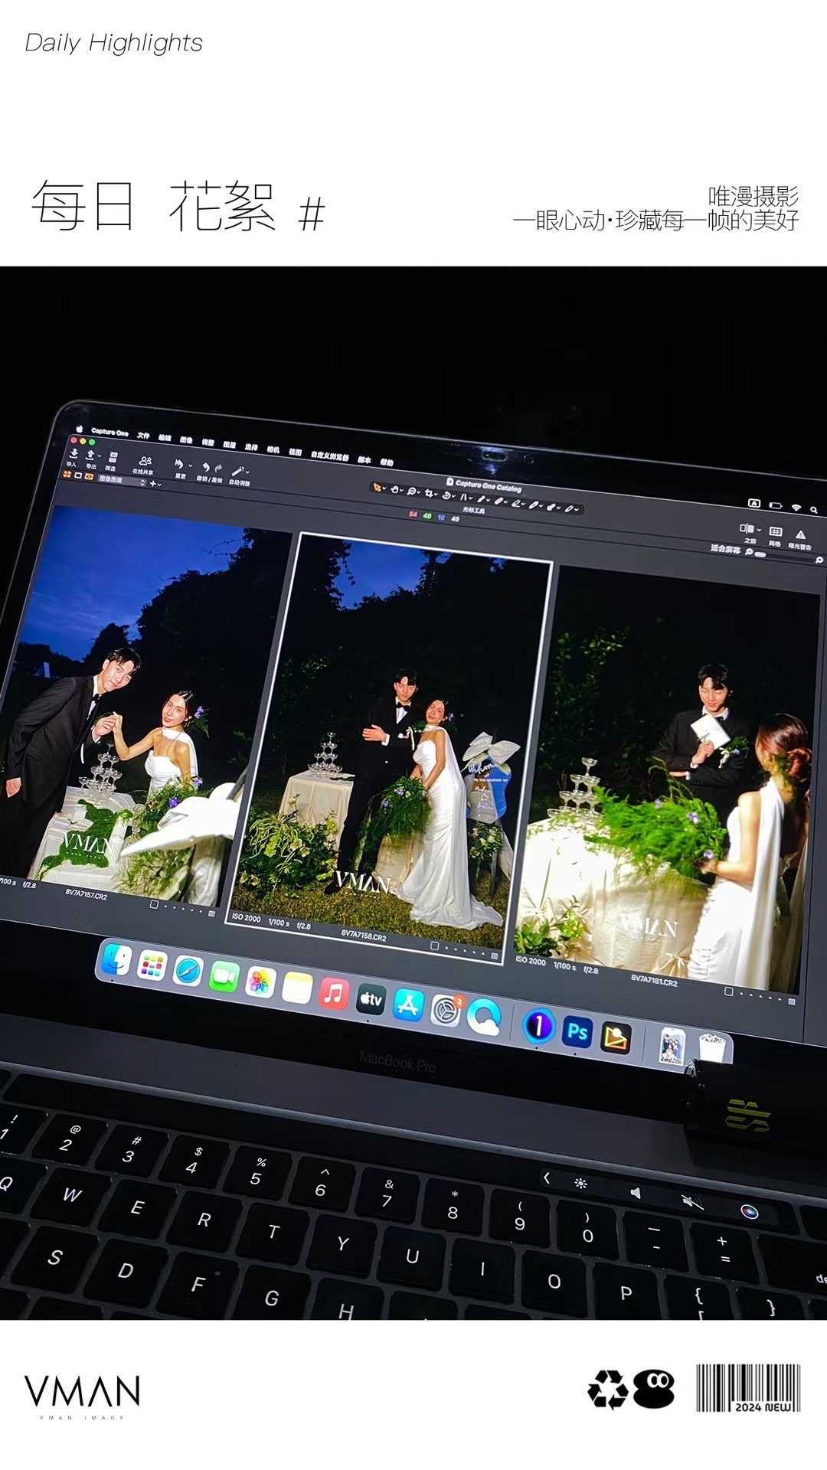
Task: Click the color tag box under 8V7A7158.CR2
Action: tap(435, 946)
